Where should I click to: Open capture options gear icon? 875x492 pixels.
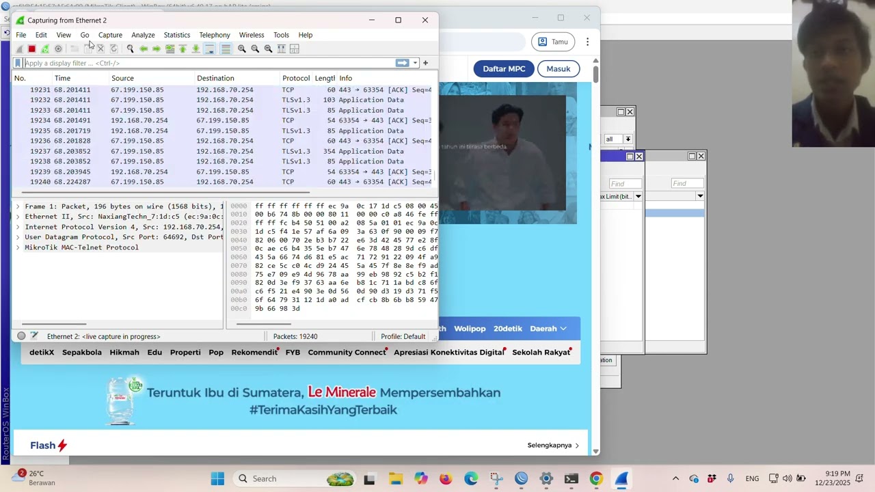[58, 49]
